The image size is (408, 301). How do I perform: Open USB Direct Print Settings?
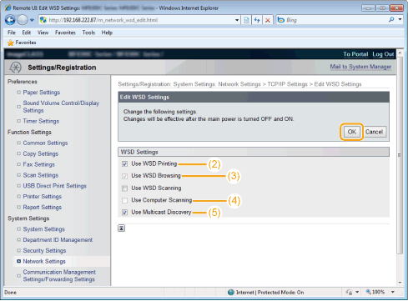(x=54, y=186)
